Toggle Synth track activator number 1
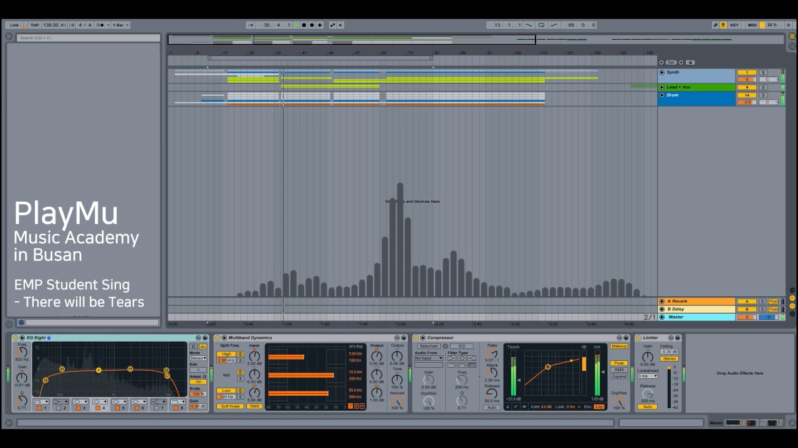This screenshot has width=798, height=448. click(x=747, y=72)
